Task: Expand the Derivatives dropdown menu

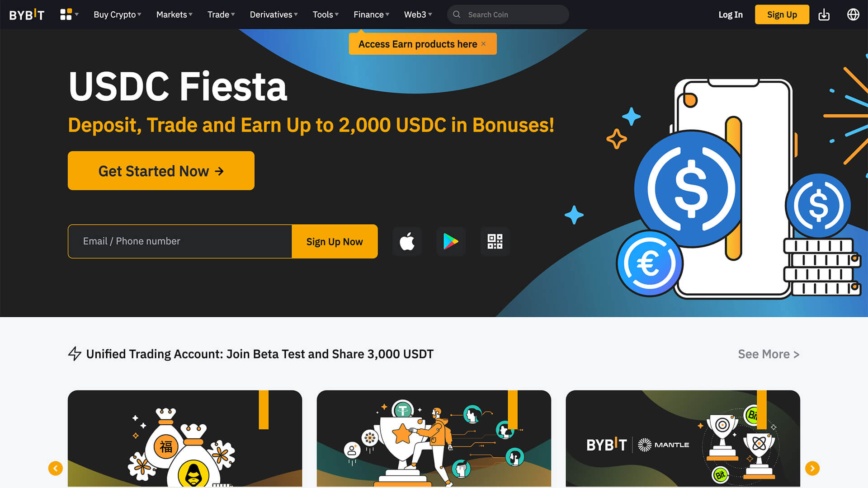Action: coord(274,14)
